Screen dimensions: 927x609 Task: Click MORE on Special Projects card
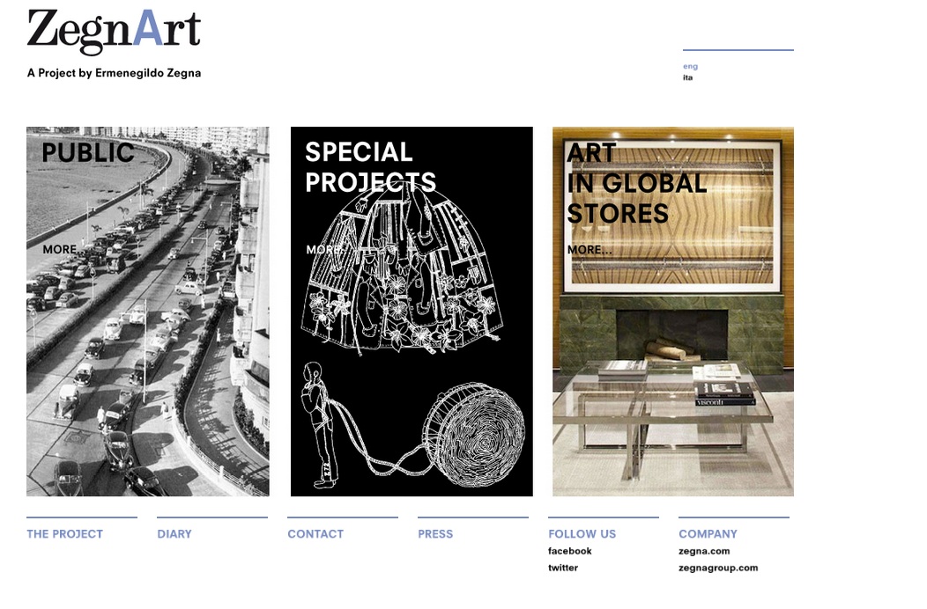pos(325,250)
